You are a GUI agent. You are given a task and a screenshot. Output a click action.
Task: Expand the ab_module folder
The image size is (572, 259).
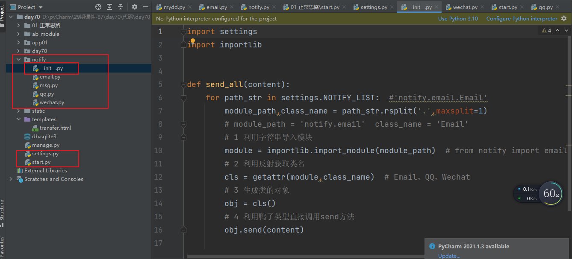point(18,34)
